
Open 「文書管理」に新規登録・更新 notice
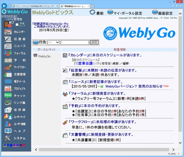101,134
